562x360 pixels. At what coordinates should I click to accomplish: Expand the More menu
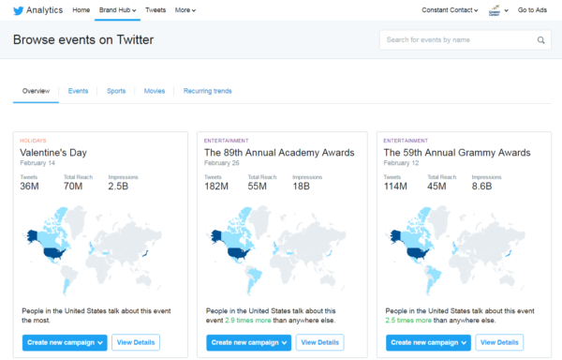click(185, 10)
